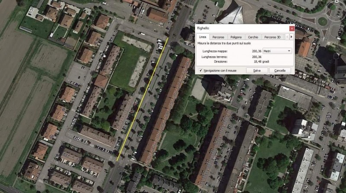Select the Poligono tab
Image resolution: width=346 pixels, height=193 pixels.
coord(236,37)
